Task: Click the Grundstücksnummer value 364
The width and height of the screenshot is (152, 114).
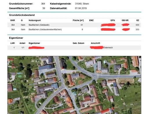Action: pyautogui.click(x=43, y=4)
